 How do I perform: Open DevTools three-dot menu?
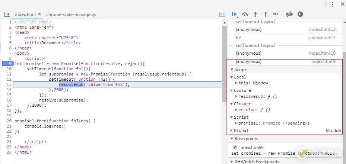pyautogui.click(x=333, y=4)
